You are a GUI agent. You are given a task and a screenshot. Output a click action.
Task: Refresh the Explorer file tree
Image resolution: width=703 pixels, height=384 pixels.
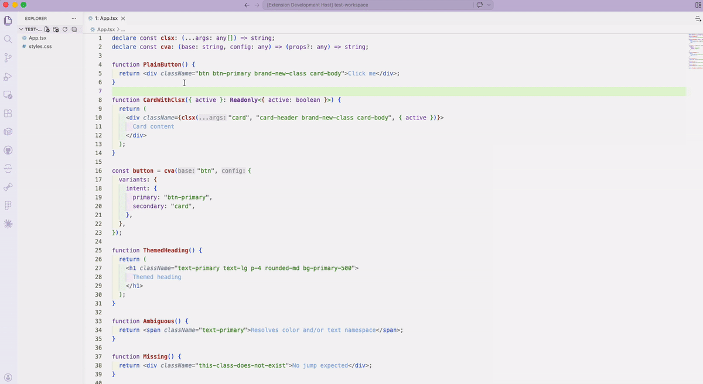point(65,29)
